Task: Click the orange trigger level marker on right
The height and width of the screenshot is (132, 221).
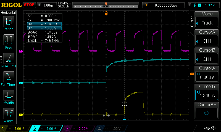Action: (192, 74)
